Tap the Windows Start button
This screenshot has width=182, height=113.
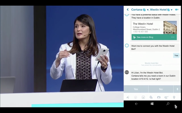pyautogui.click(x=152, y=104)
